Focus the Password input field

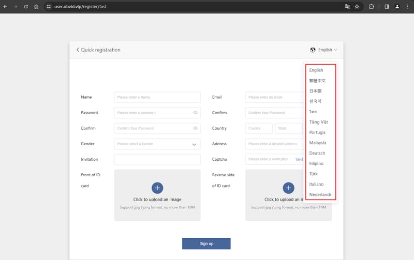(157, 113)
